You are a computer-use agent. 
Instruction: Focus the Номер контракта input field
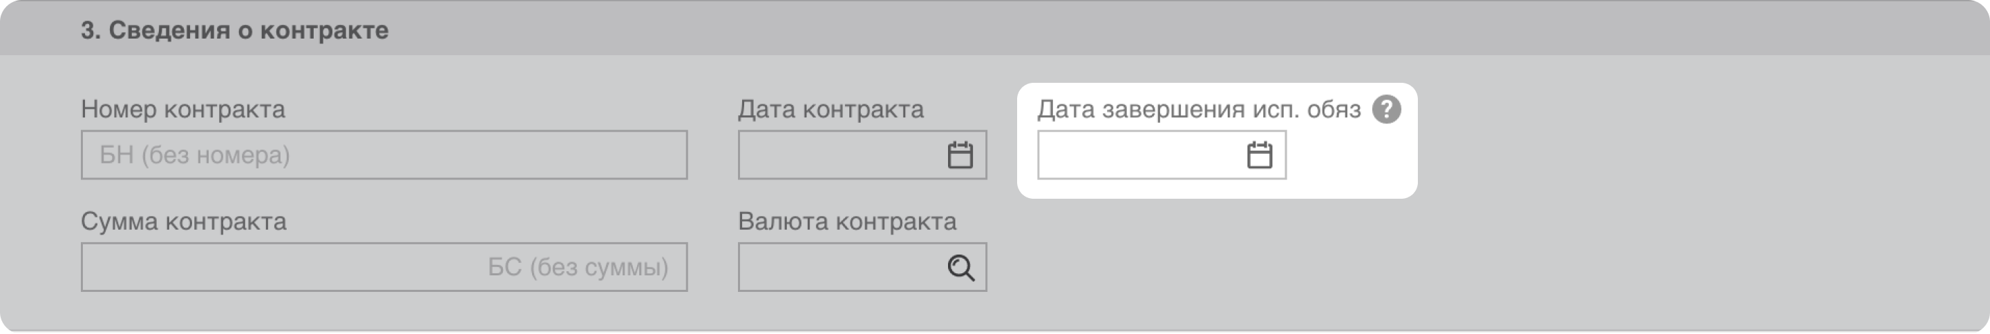(464, 155)
